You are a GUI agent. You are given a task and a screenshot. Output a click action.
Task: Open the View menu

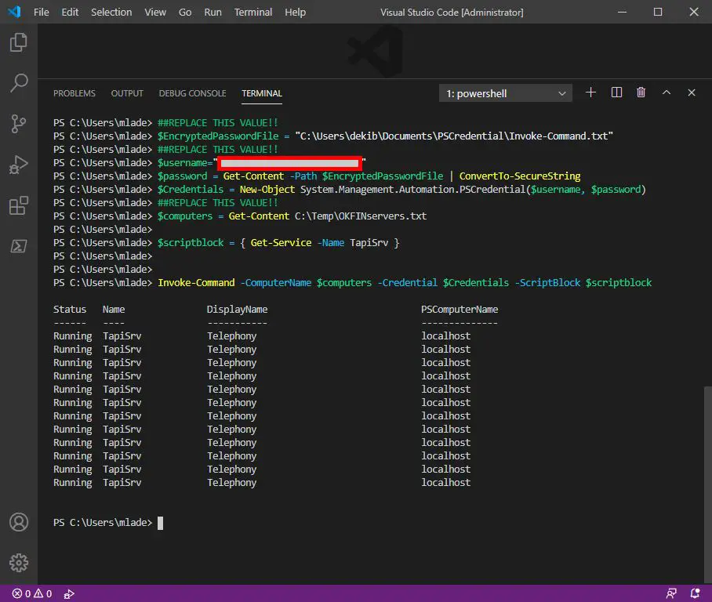point(155,13)
